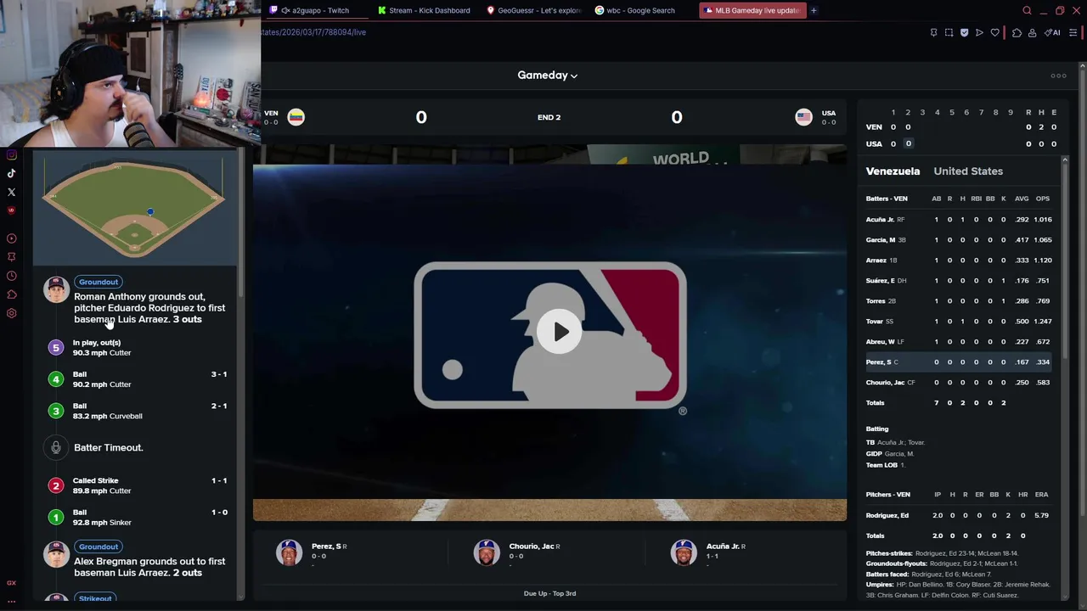Open Arraez in batters list
1087x611 pixels.
(x=958, y=261)
